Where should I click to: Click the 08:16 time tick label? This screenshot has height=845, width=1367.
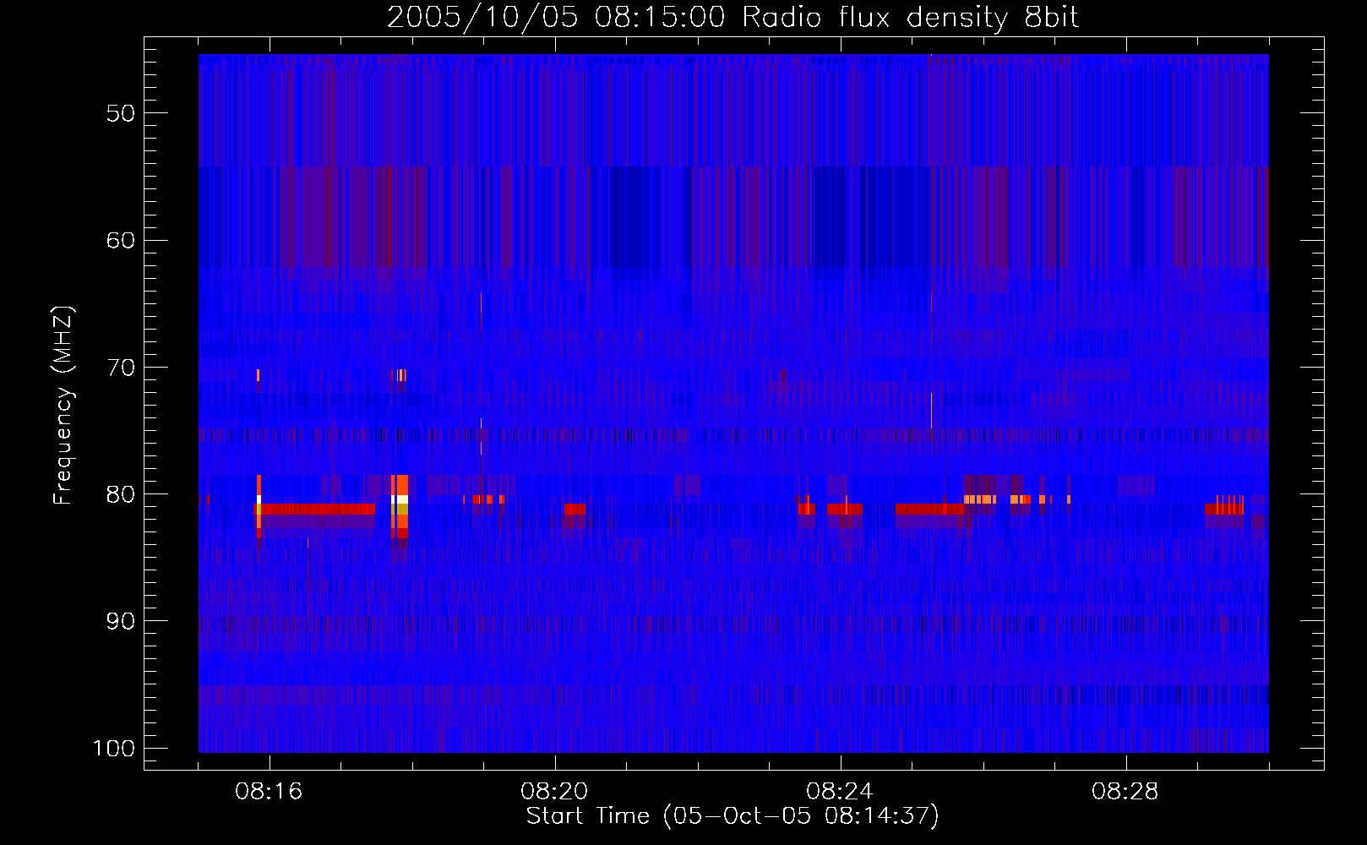[x=270, y=792]
